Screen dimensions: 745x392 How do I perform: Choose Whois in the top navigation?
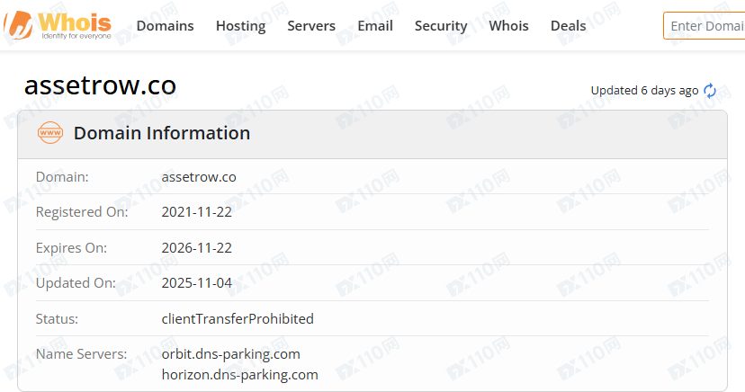pyautogui.click(x=508, y=25)
